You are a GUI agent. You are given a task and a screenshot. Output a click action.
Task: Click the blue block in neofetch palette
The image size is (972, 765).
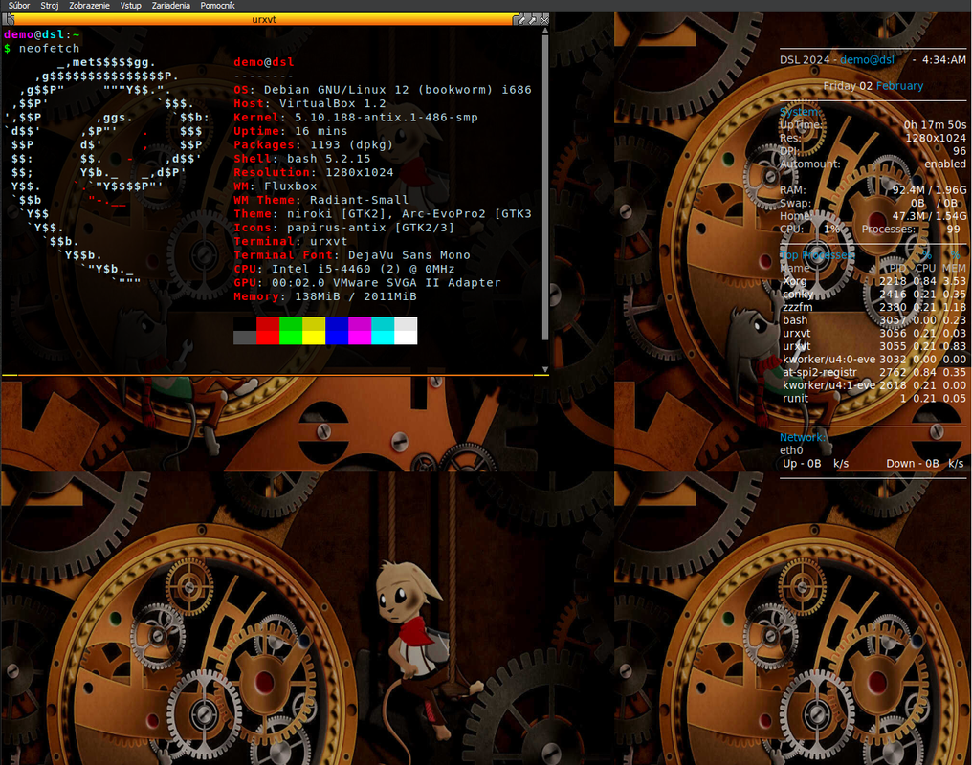pyautogui.click(x=337, y=331)
